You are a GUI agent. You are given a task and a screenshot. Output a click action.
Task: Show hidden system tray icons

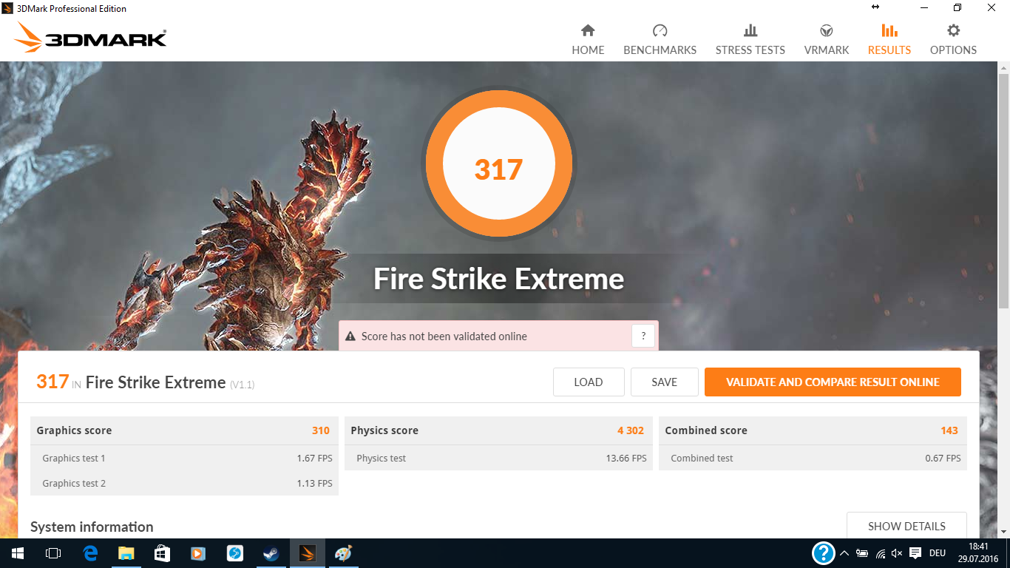point(844,553)
